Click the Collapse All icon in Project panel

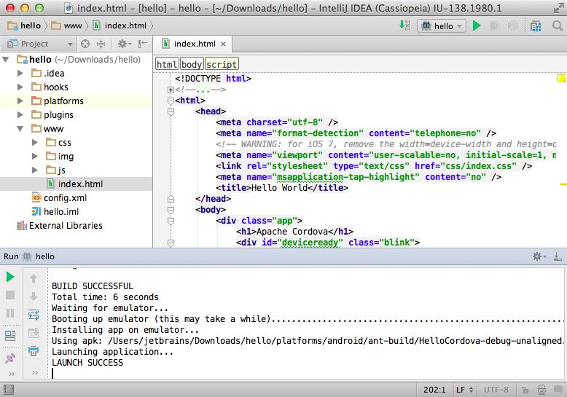click(101, 44)
